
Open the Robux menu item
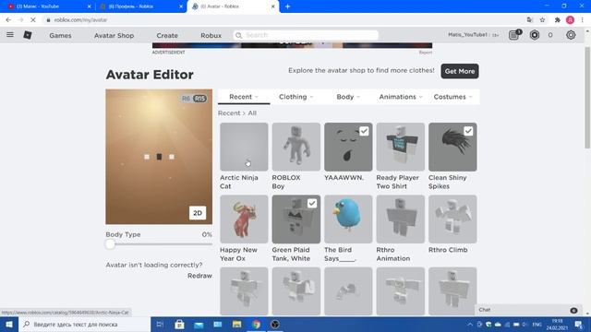[211, 35]
